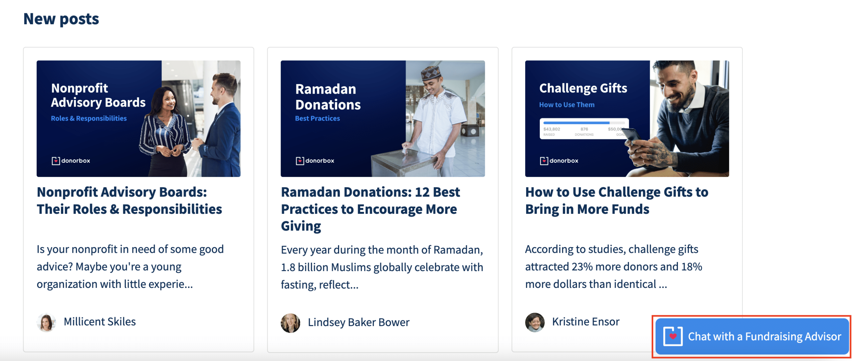Click the Ramadan Donations cover thumbnail
Screen dimensions: 852x361
(383, 118)
